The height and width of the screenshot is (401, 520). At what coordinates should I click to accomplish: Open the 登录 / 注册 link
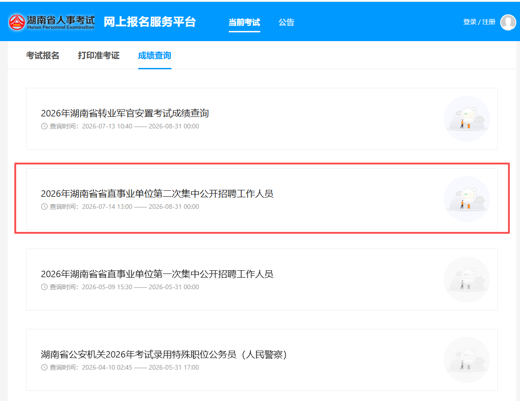tap(479, 22)
